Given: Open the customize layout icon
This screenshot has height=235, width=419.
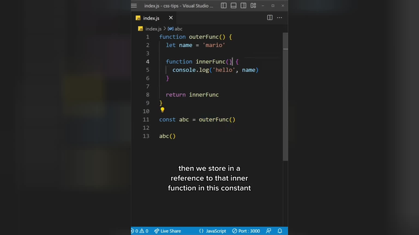Looking at the screenshot, I should [253, 6].
